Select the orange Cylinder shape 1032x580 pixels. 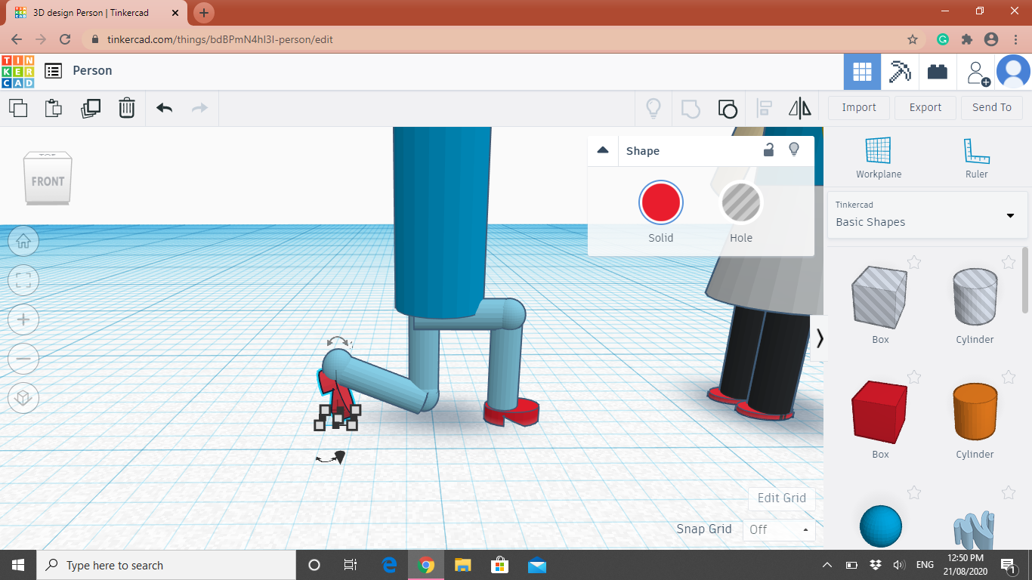tap(975, 413)
